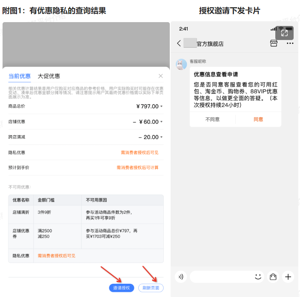Click the fullscreen expand icon
Screen dimensions: 300x297
point(284,33)
